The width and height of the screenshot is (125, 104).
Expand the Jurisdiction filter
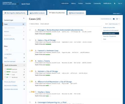pos(24,54)
